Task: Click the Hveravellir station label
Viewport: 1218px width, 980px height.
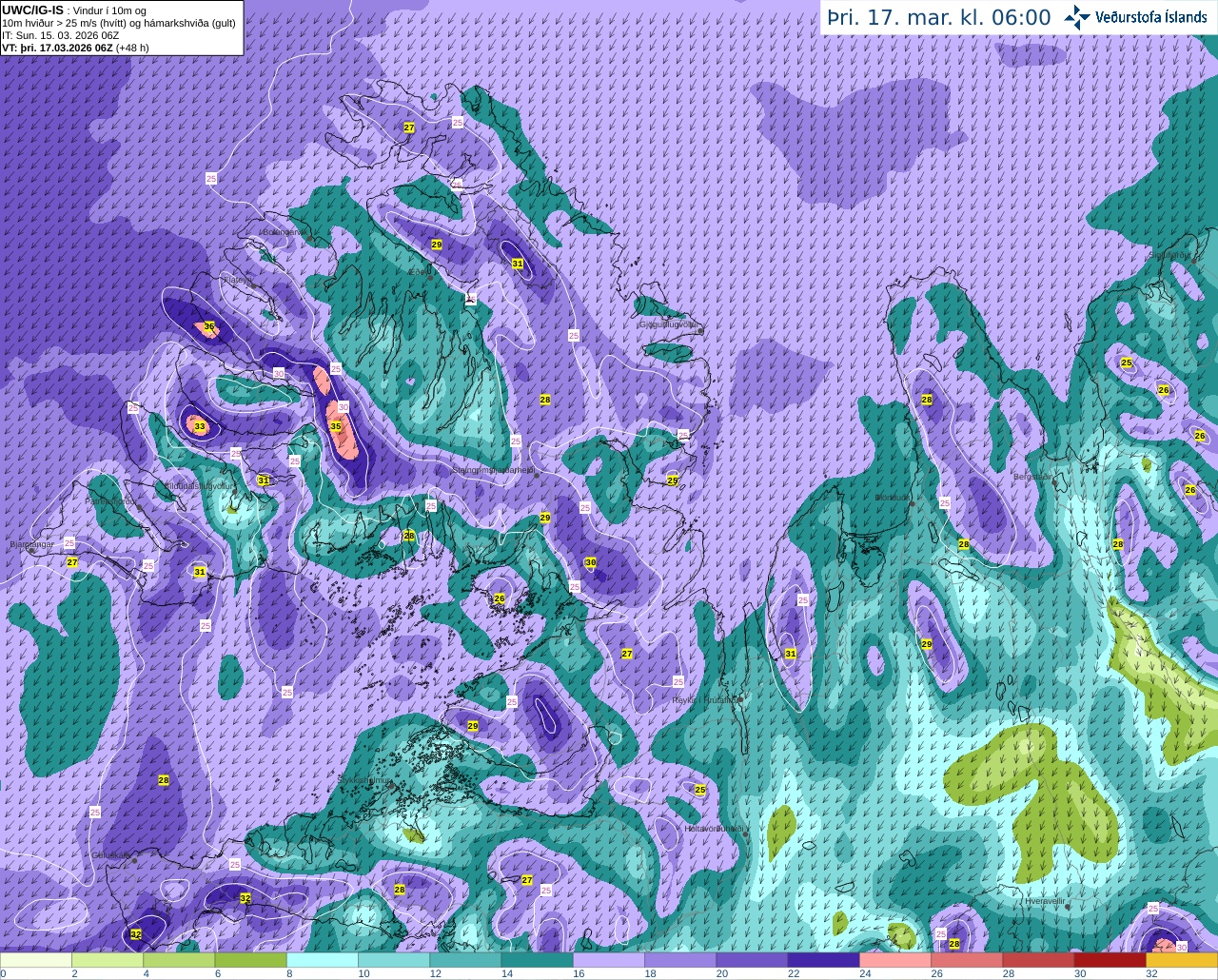Action: pyautogui.click(x=1045, y=900)
